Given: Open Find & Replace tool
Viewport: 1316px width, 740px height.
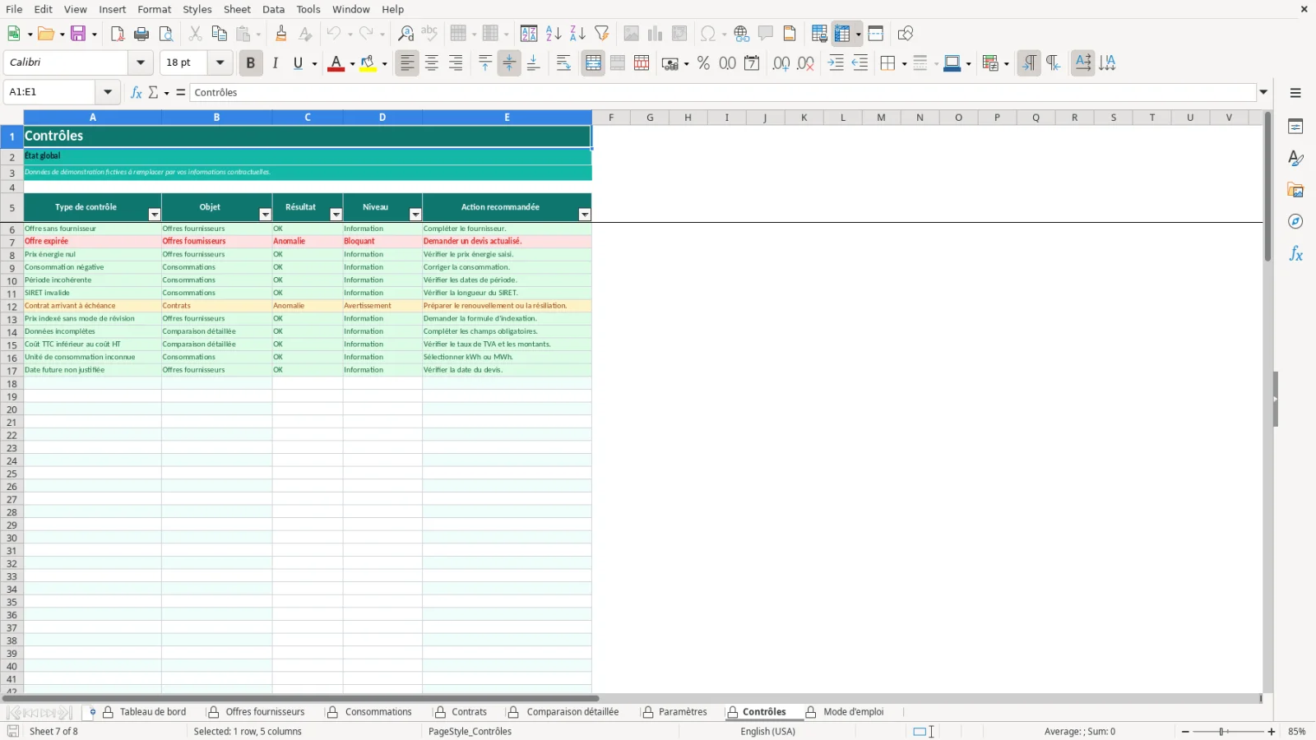Looking at the screenshot, I should [x=405, y=34].
